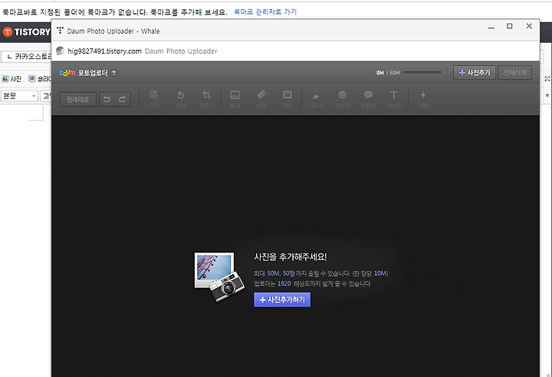Click the 0M / 50M upload capacity bar
Viewport: 552px width, 377px height.
click(x=422, y=73)
